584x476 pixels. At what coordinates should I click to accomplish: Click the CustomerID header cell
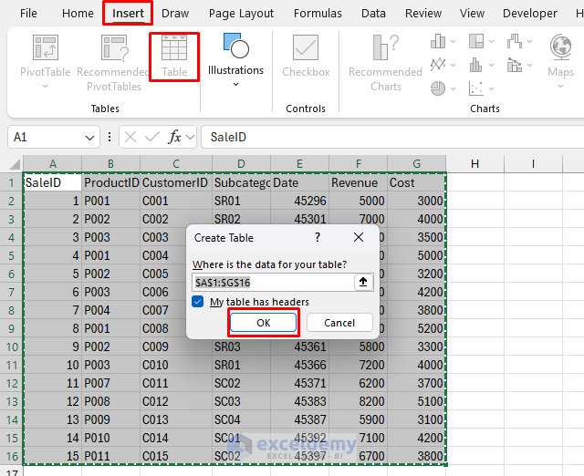pyautogui.click(x=176, y=182)
